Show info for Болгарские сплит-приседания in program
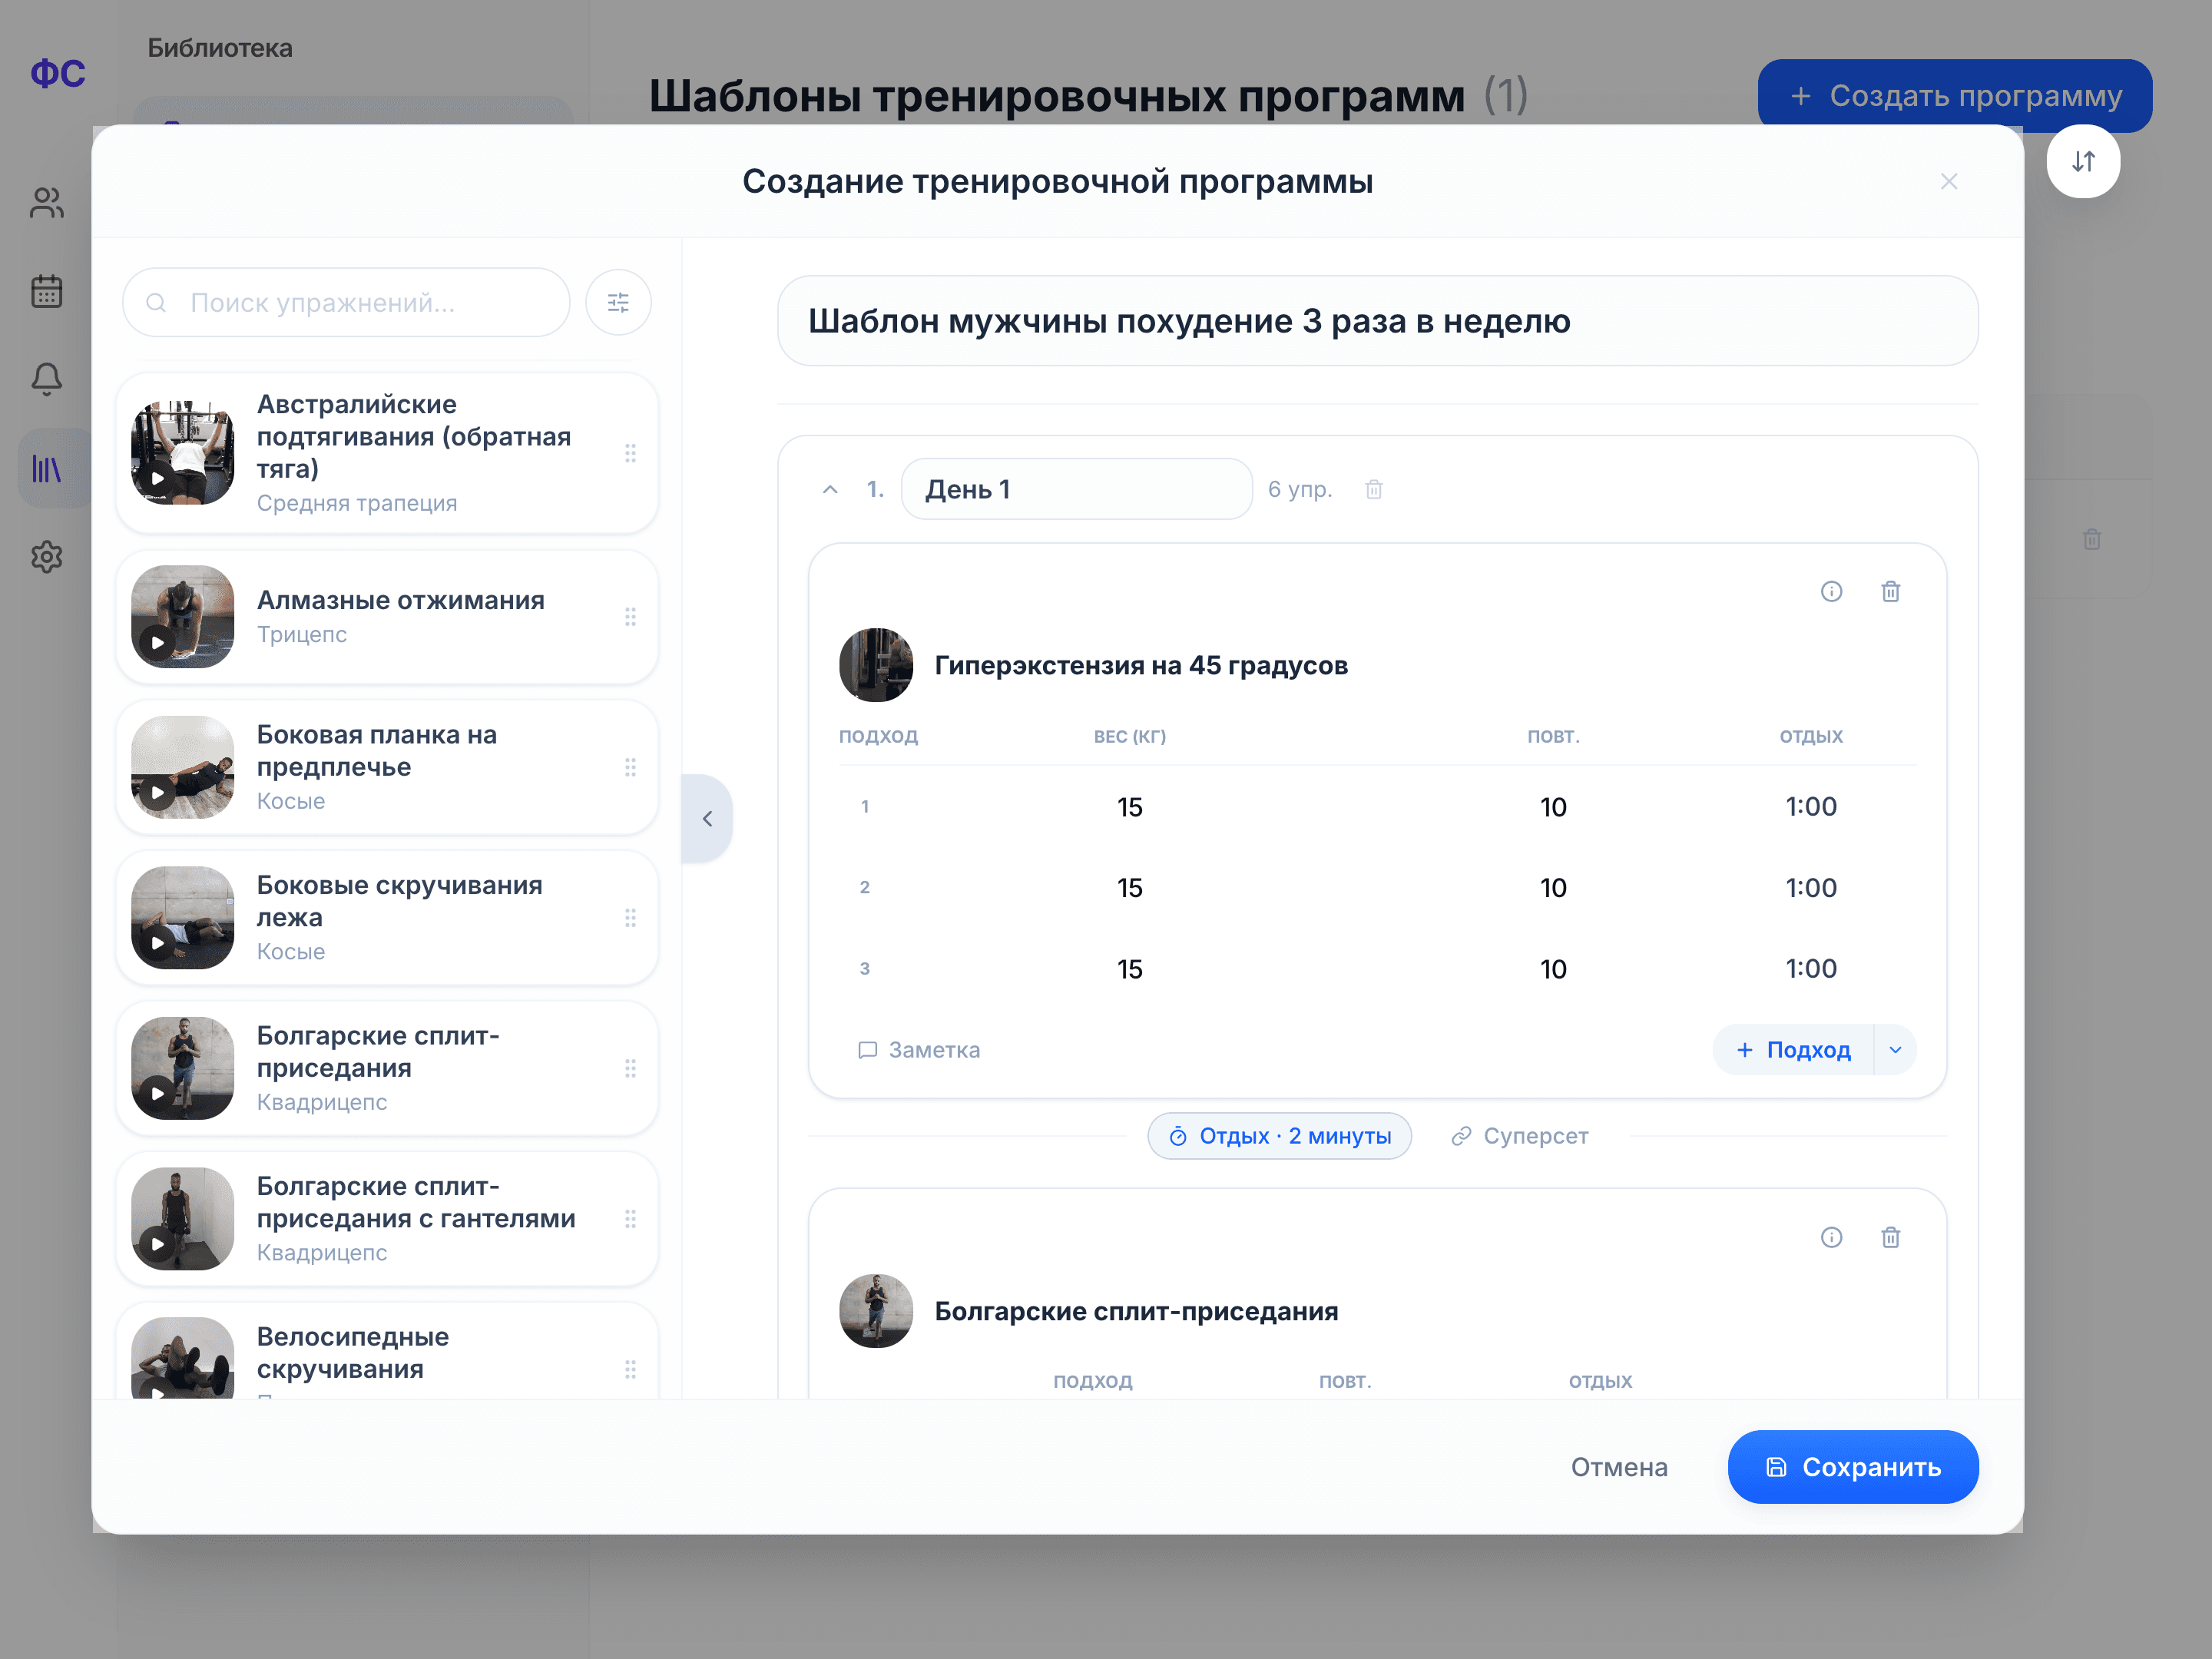Viewport: 2212px width, 1659px height. tap(1831, 1237)
